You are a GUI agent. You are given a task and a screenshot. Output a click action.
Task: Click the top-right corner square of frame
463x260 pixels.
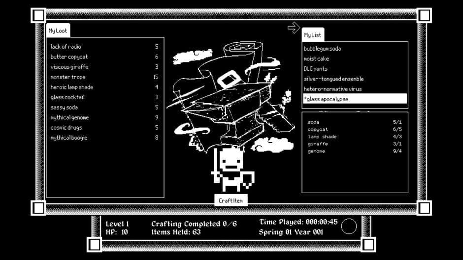tap(424, 15)
